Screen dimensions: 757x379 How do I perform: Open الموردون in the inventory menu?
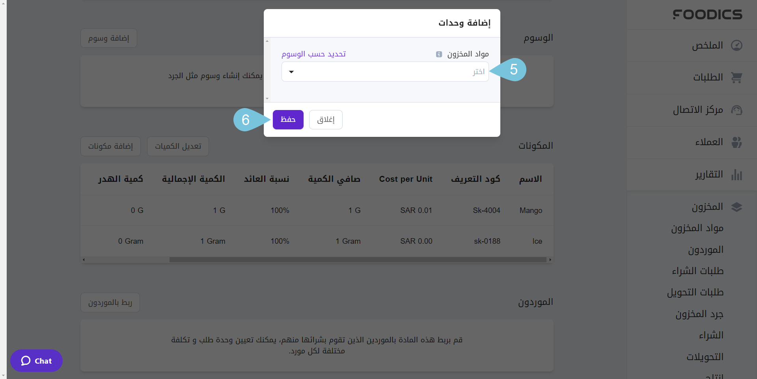point(705,250)
